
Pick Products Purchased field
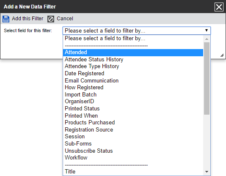(x=133, y=122)
